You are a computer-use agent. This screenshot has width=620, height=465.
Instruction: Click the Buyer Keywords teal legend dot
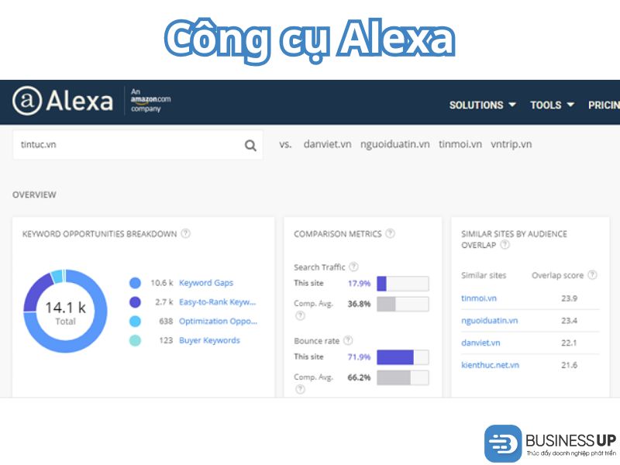135,340
